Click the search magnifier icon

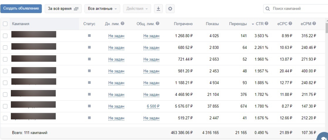point(268,9)
